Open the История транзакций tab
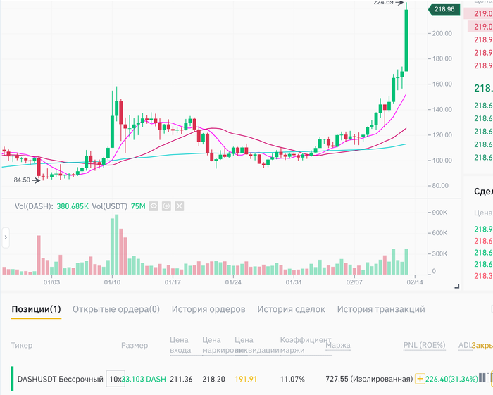Image resolution: width=493 pixels, height=395 pixels. pyautogui.click(x=381, y=309)
